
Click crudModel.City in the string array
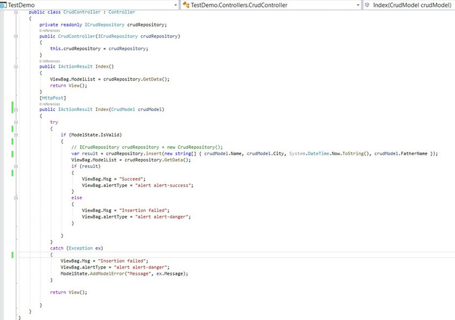266,153
